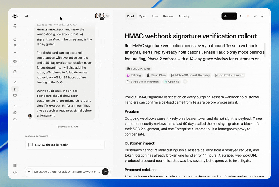Screen dimensions: 279x187
Task: Click the attachment plus in message box
Action: click(x=29, y=172)
